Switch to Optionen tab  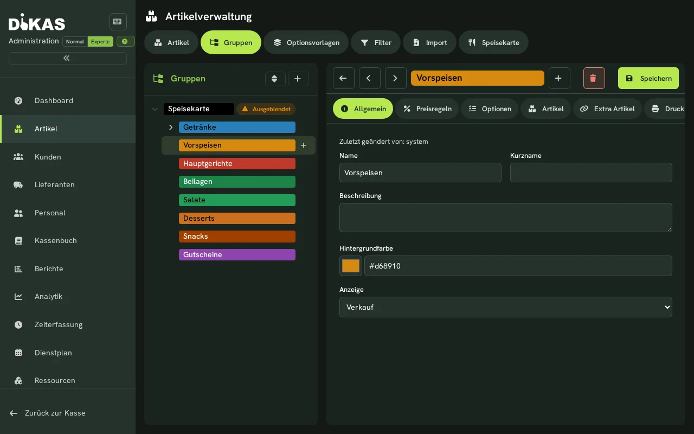coord(490,108)
